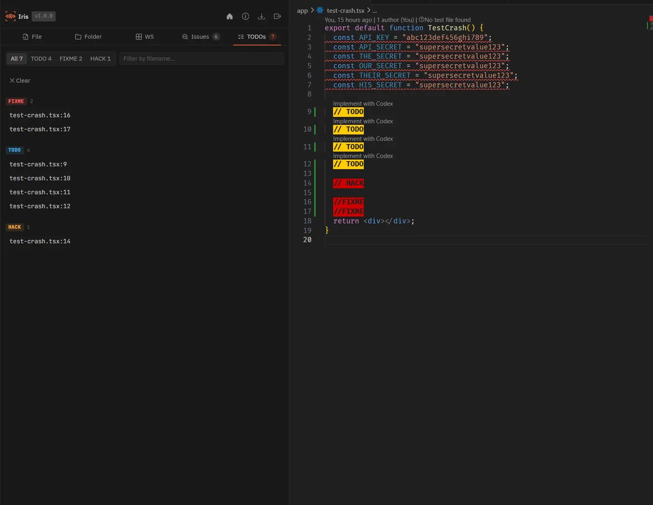Open the info icon in Iris header

click(x=246, y=16)
